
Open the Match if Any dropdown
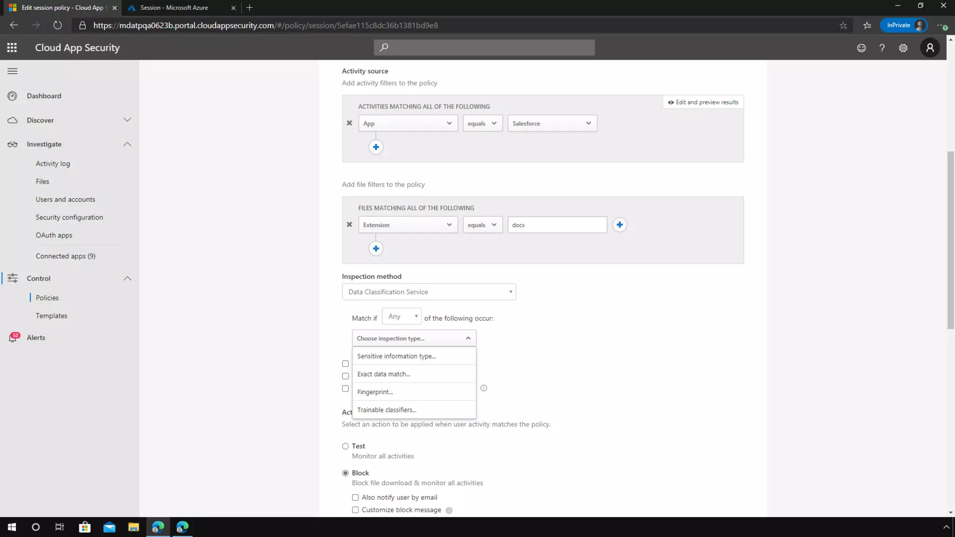pyautogui.click(x=401, y=317)
